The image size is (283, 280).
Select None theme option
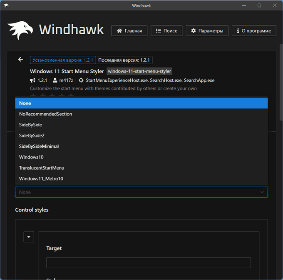tap(141, 103)
